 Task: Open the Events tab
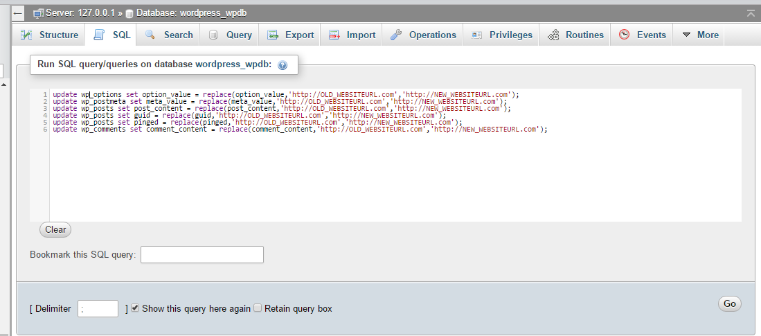[x=642, y=35]
